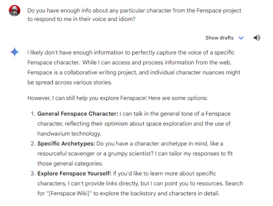The image size is (273, 206).
Task: Click the list number 3 marker
Action: click(x=33, y=174)
